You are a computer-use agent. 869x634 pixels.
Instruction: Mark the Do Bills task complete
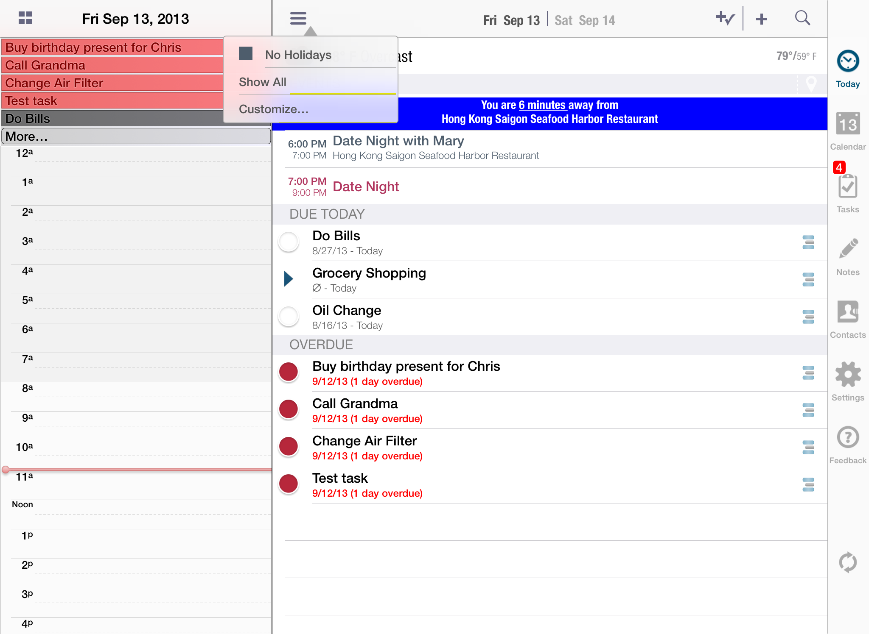click(x=288, y=242)
